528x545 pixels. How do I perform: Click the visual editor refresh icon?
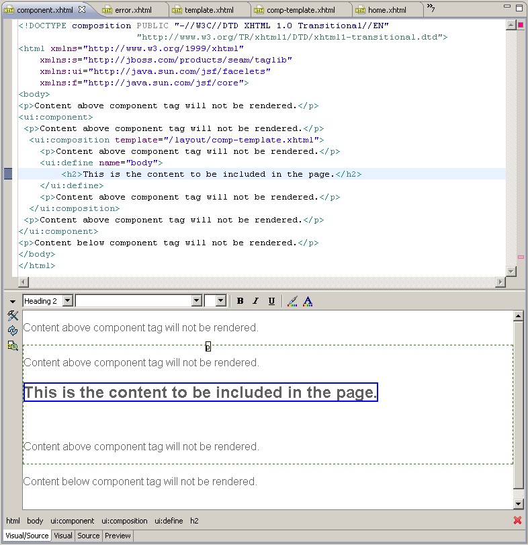pos(13,331)
